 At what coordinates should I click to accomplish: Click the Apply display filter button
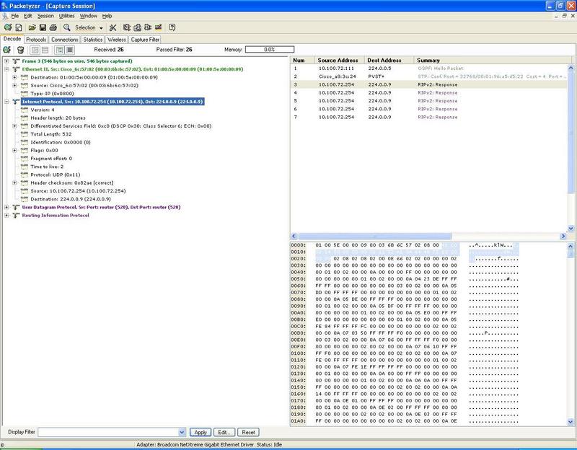tap(201, 433)
